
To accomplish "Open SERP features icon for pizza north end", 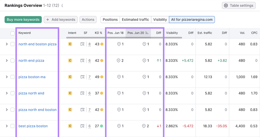I will click(83, 93).
